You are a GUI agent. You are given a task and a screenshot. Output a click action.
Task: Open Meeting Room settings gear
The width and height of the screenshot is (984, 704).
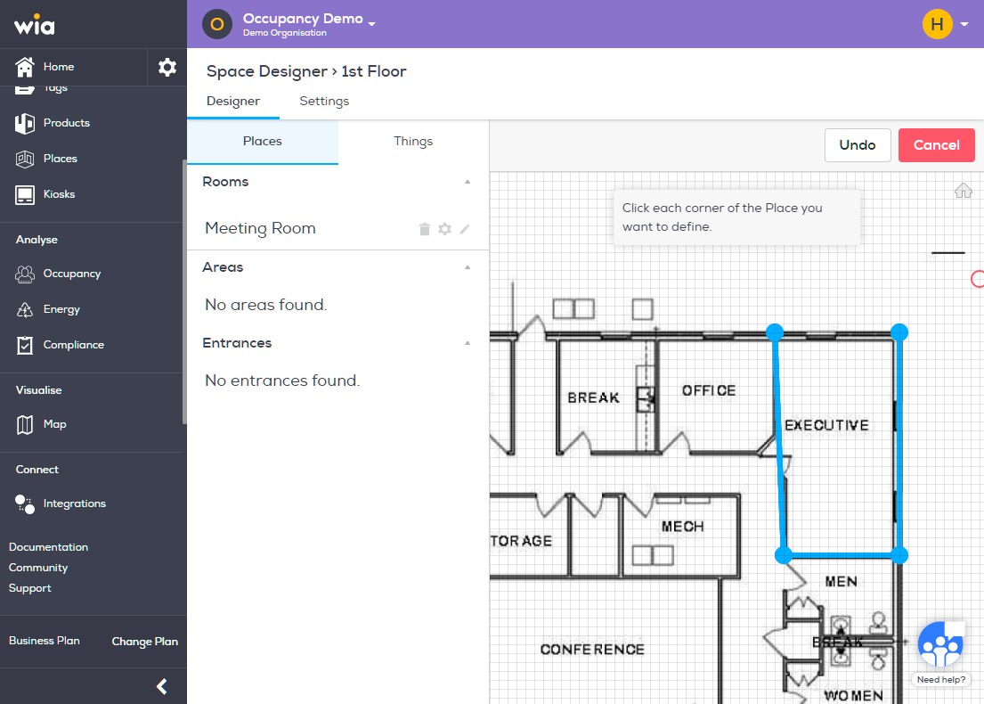(444, 229)
